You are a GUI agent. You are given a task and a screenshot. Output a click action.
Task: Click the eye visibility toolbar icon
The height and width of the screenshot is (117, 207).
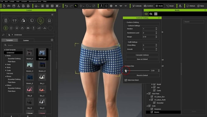116,6
